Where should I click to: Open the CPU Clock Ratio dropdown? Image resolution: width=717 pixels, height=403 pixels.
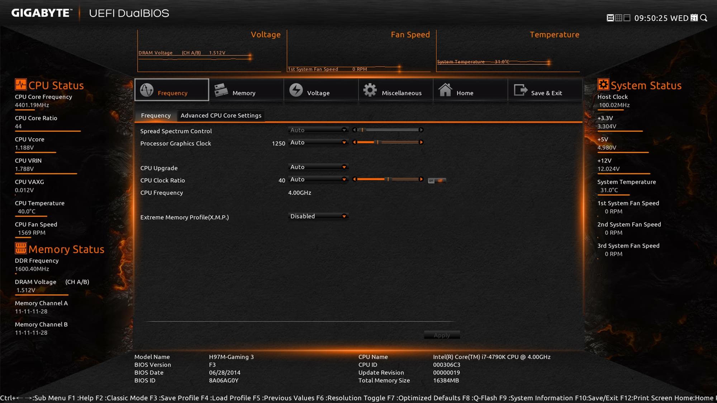tap(318, 179)
